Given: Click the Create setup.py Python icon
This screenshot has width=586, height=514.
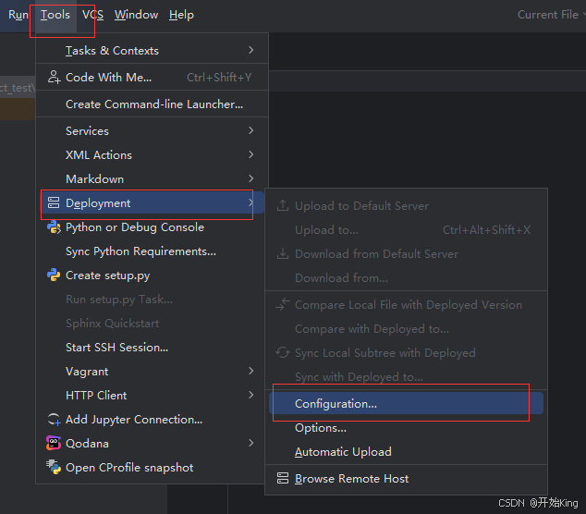Looking at the screenshot, I should 54,275.
